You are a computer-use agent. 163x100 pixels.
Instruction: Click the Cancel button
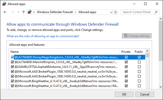pos(145,94)
